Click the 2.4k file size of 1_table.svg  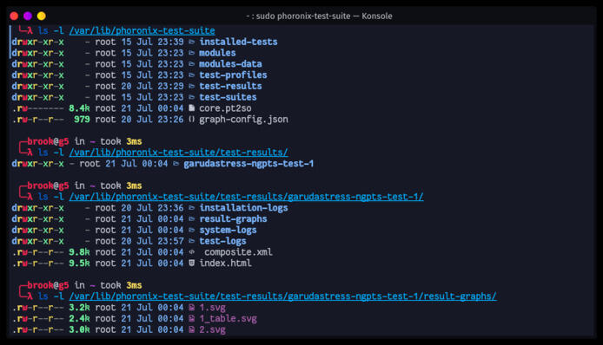[x=79, y=319]
